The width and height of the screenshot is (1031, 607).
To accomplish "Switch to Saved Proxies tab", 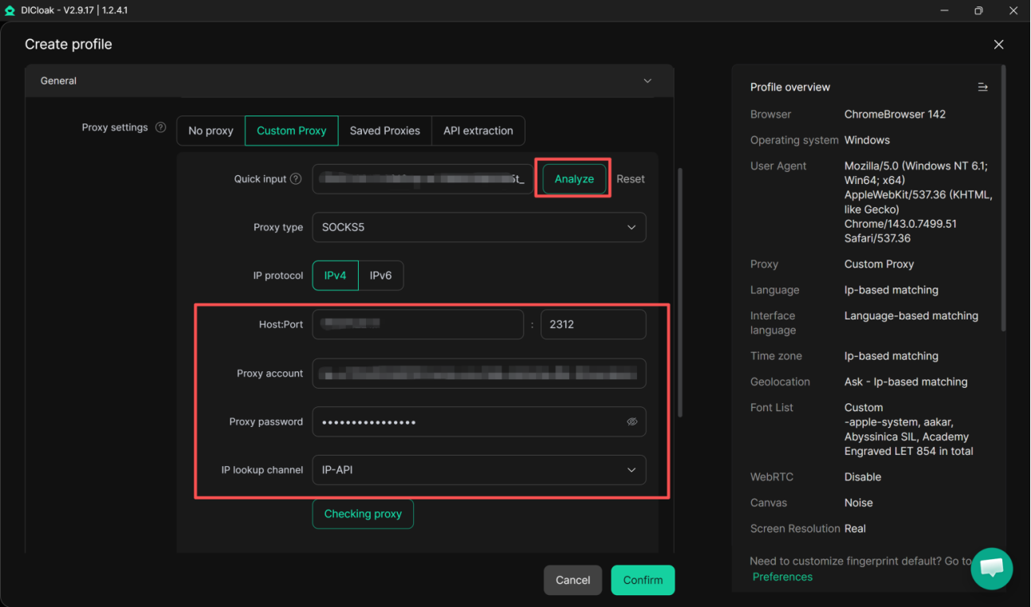I will click(384, 131).
